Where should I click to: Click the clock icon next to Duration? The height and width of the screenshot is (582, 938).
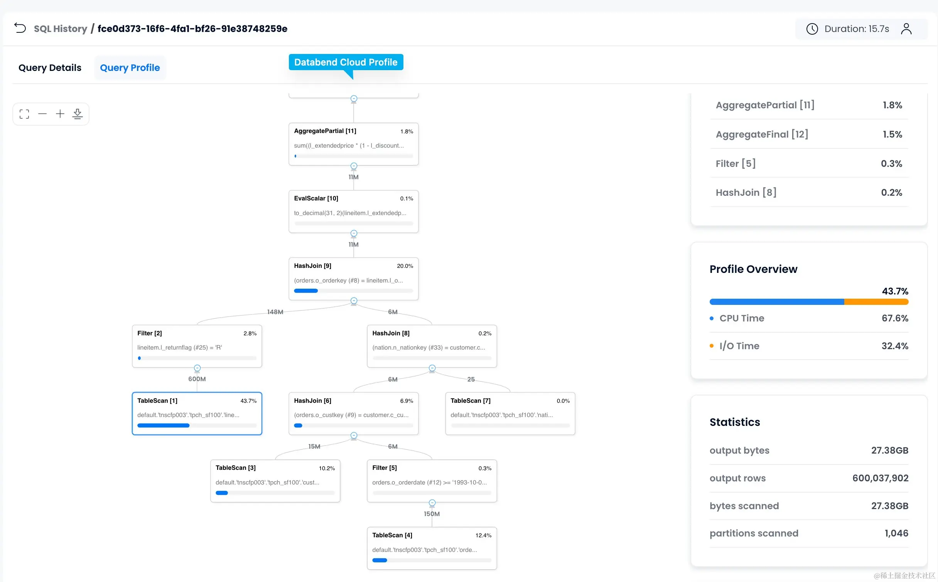click(x=812, y=29)
